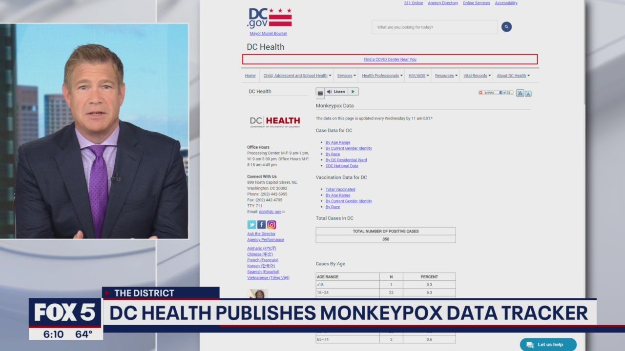Click the TOTAL NUMBER OF POSITIVE CASES header
625x351 pixels.
(x=386, y=231)
